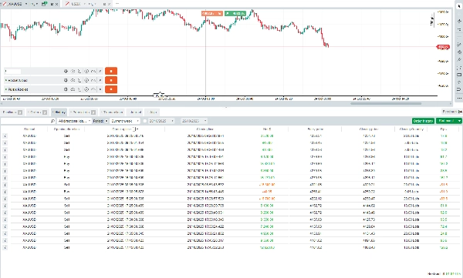Detach the XAUUSD chart tab

point(52,4)
